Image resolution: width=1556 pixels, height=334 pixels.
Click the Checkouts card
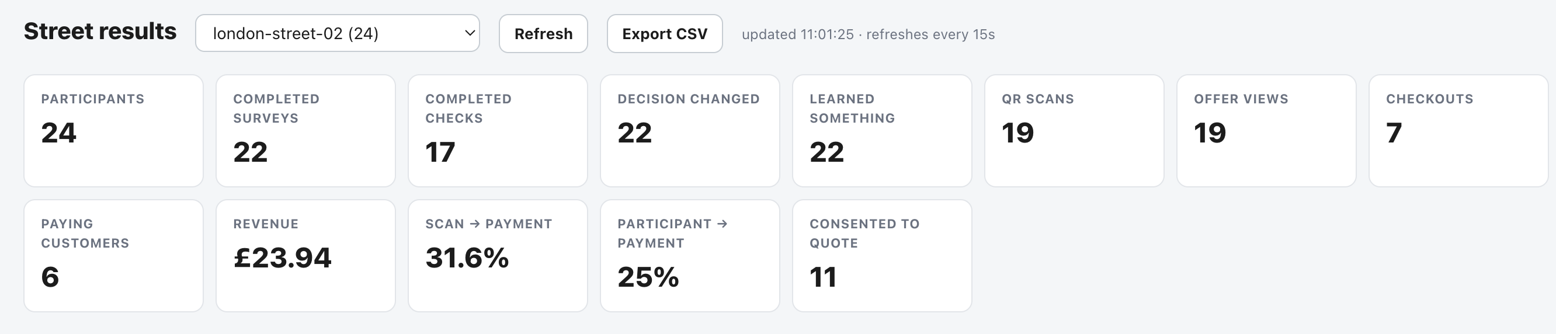tap(1458, 130)
